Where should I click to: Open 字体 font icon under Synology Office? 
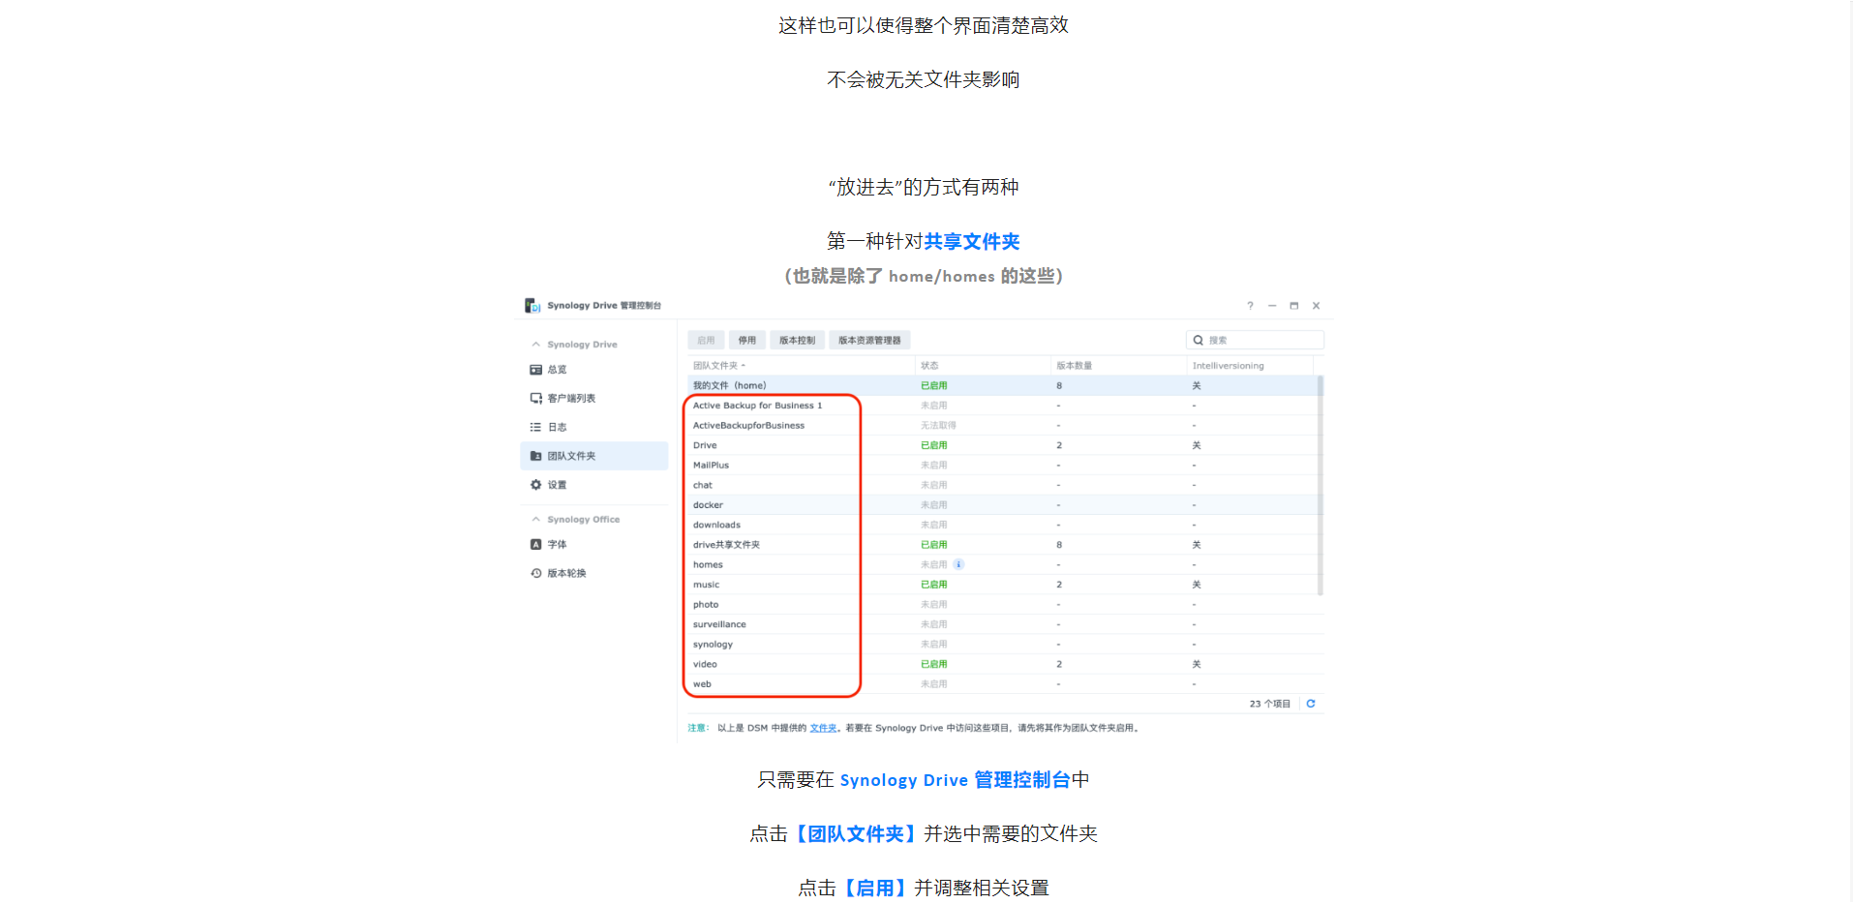pyautogui.click(x=535, y=545)
